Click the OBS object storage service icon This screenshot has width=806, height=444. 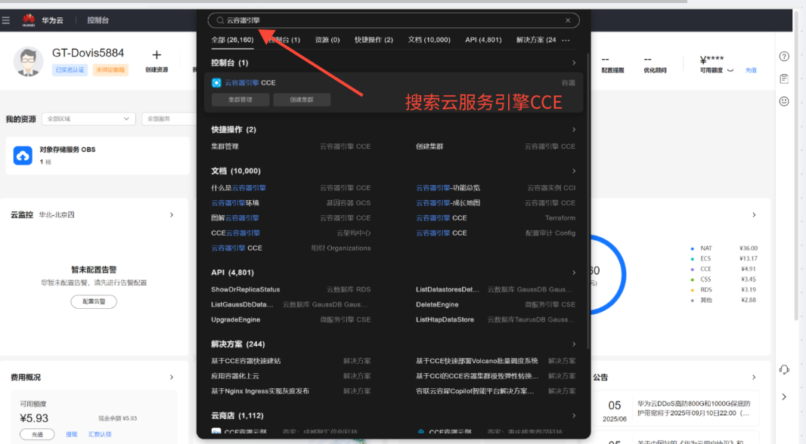pyautogui.click(x=23, y=156)
